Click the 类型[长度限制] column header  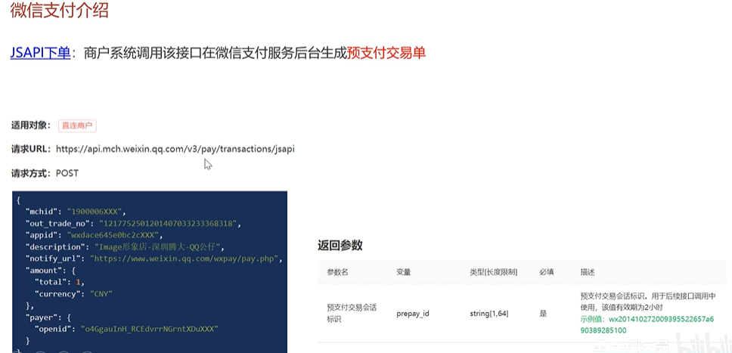(x=494, y=272)
